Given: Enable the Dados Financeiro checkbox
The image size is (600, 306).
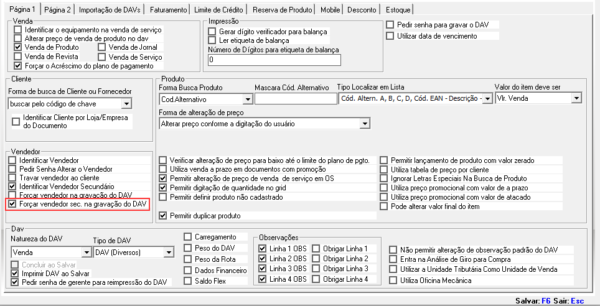Looking at the screenshot, I should [x=187, y=270].
